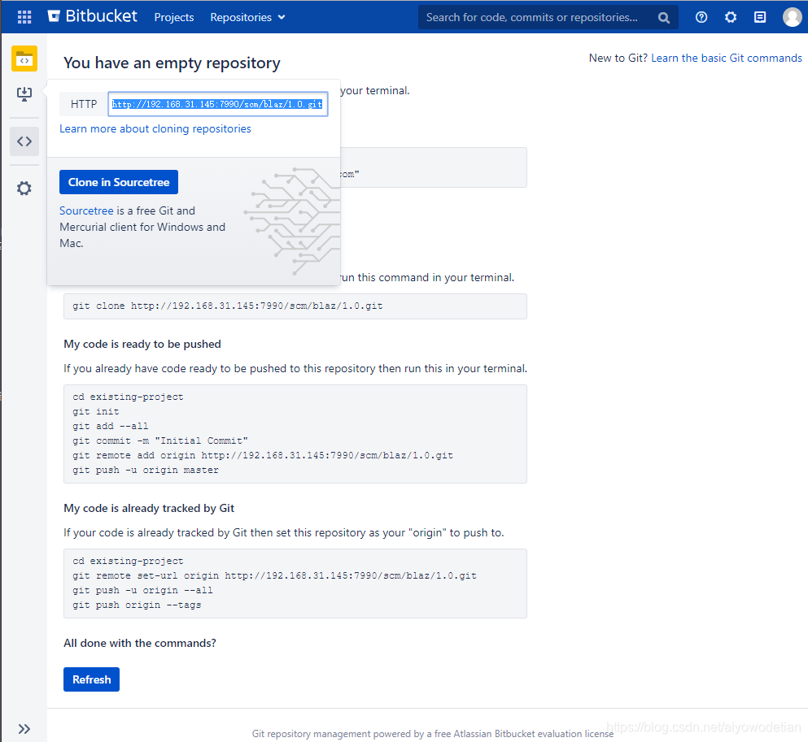Click 'git init' line
808x742 pixels.
pyautogui.click(x=96, y=411)
